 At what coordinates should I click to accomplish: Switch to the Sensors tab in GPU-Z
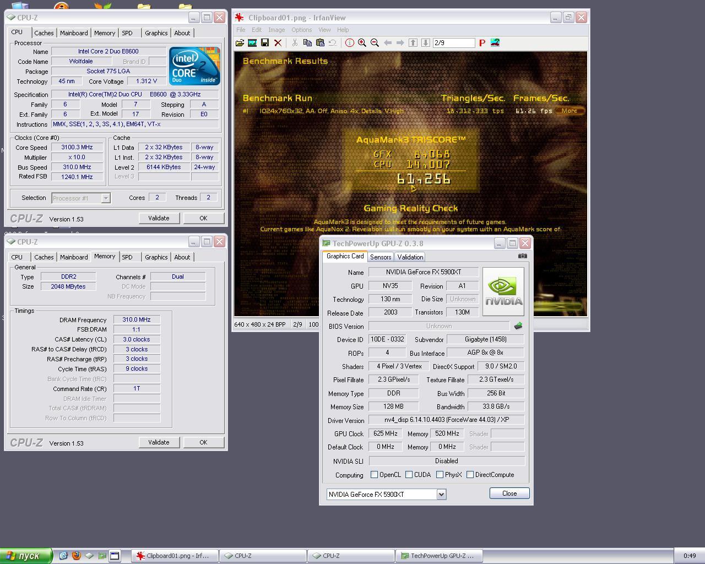[381, 257]
